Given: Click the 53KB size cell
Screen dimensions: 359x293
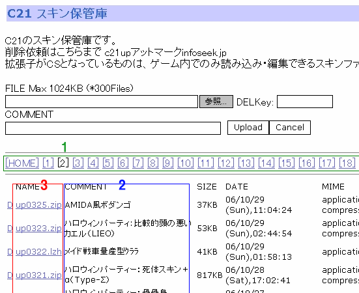Looking at the screenshot, I should [x=207, y=229].
